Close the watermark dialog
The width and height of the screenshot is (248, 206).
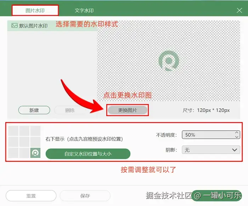point(239,10)
